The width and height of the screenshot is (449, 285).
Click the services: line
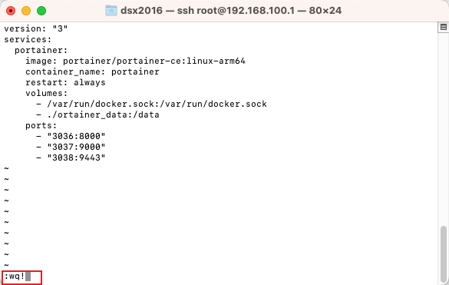click(28, 39)
